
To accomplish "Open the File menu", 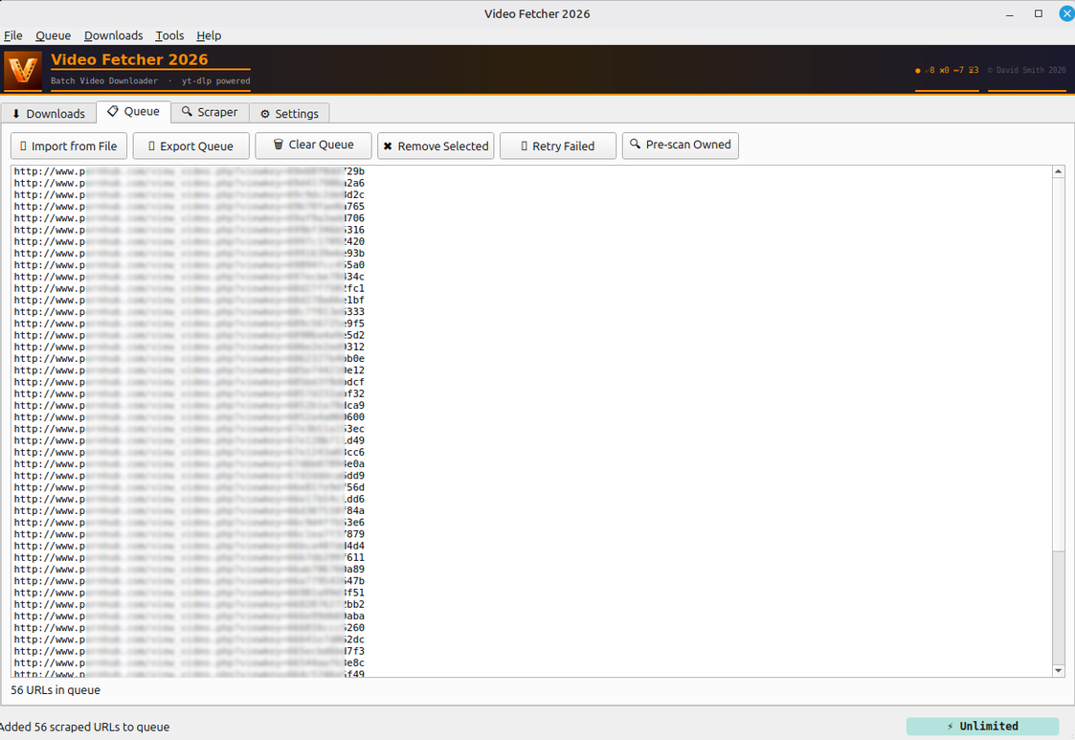I will coord(13,35).
